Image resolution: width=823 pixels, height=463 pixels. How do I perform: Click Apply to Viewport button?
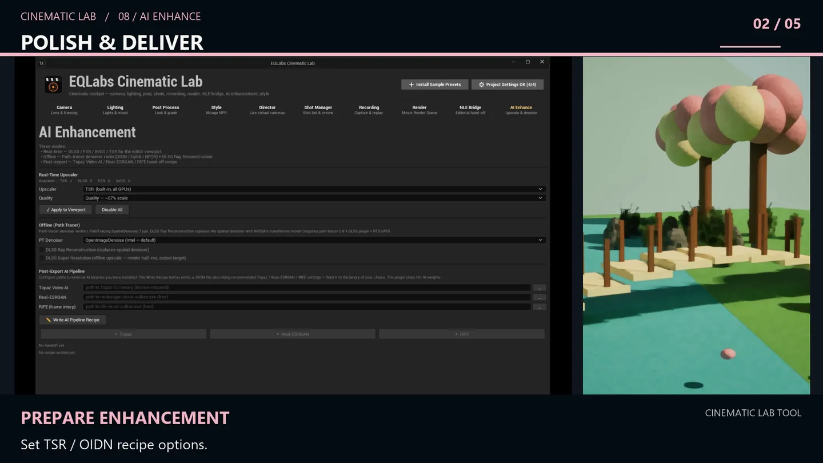pos(66,210)
